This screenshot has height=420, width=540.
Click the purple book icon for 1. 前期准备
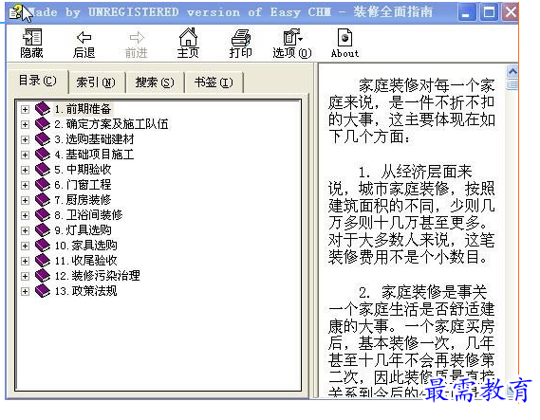[43, 109]
